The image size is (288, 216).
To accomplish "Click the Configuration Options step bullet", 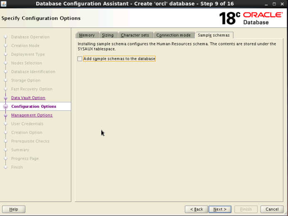I will 5,107.
